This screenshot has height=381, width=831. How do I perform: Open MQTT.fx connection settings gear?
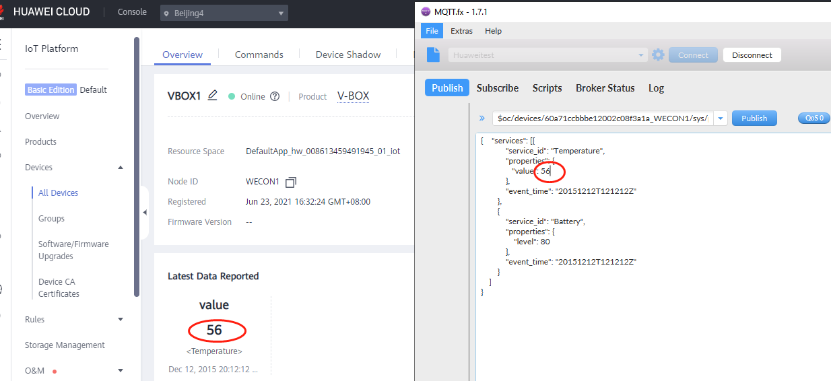(658, 55)
